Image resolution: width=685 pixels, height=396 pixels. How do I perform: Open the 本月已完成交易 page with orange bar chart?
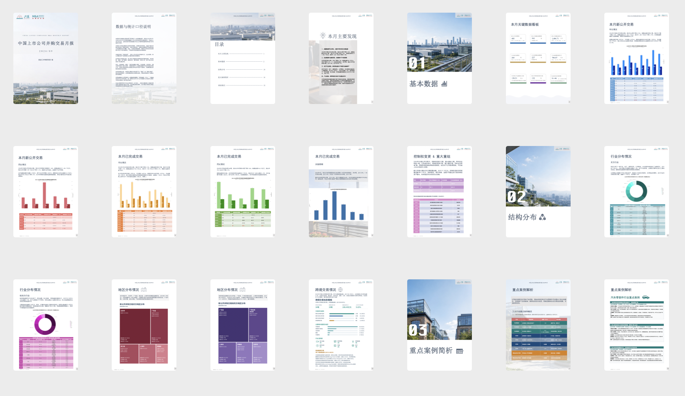click(x=144, y=192)
